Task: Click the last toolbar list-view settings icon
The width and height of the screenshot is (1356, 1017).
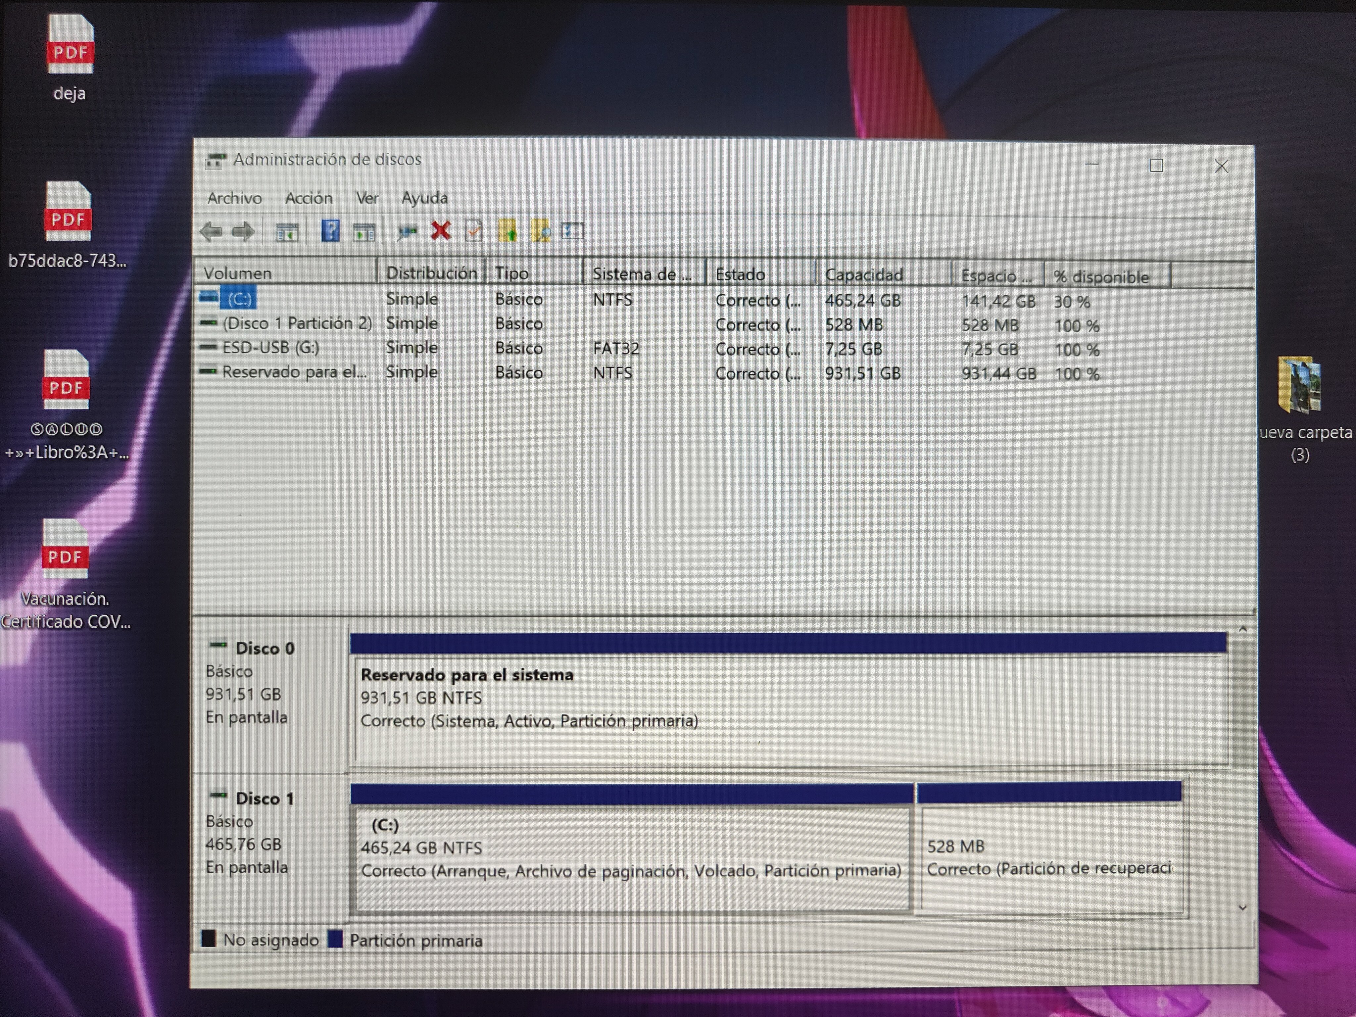Action: pyautogui.click(x=573, y=230)
